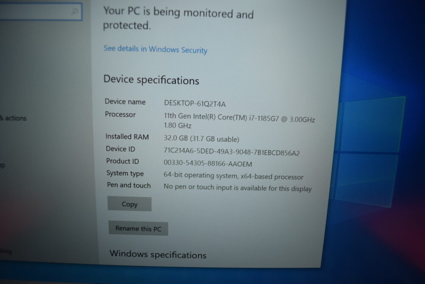Click the 1.80 GHz processor speed text
This screenshot has height=284, width=425.
click(178, 126)
